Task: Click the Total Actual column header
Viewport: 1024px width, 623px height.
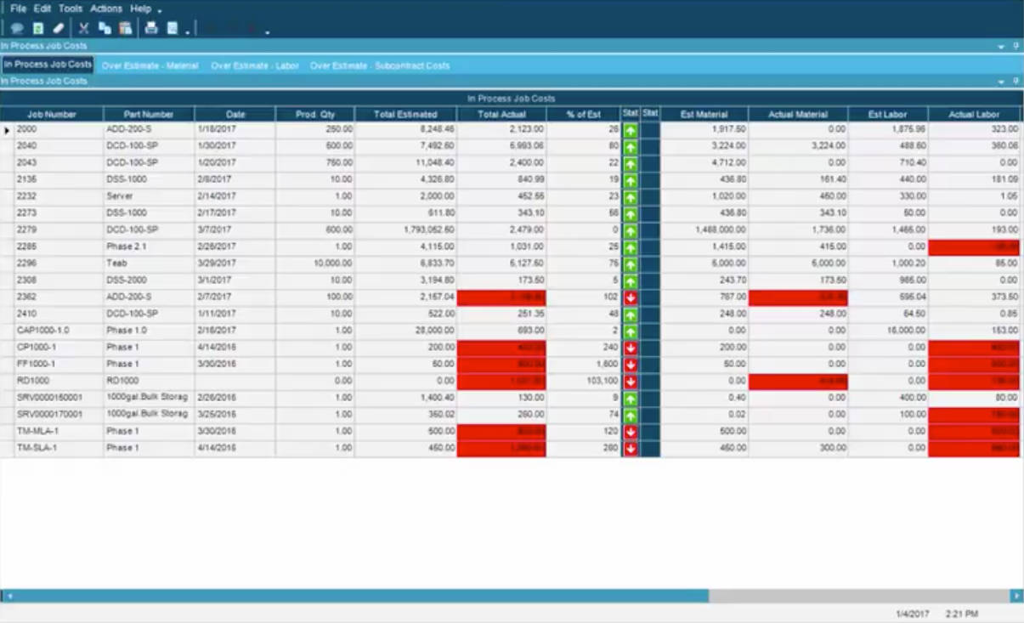Action: (x=501, y=113)
